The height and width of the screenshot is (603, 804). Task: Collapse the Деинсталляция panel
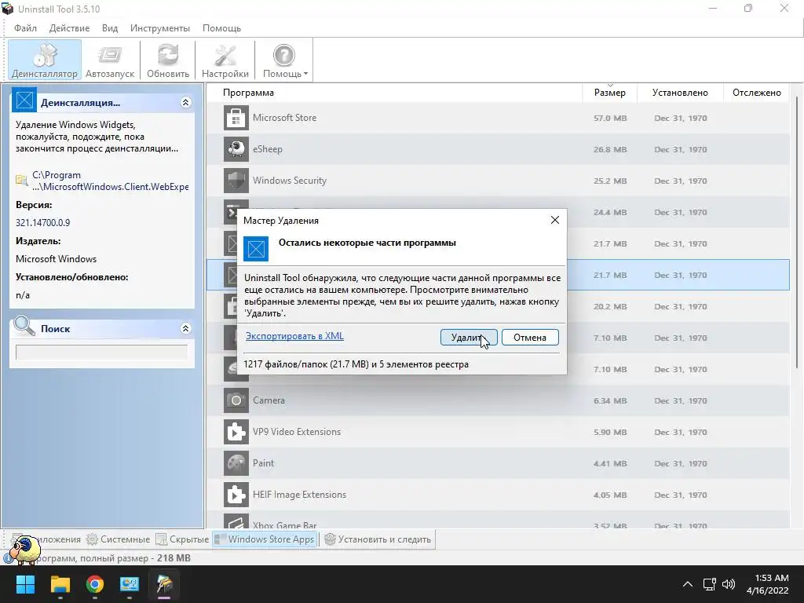[185, 103]
